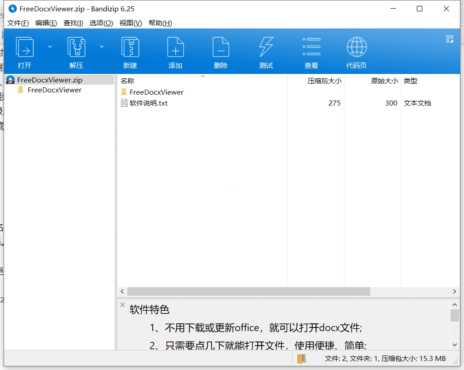
Task: Open the 帮助(H) menu
Action: coord(160,23)
